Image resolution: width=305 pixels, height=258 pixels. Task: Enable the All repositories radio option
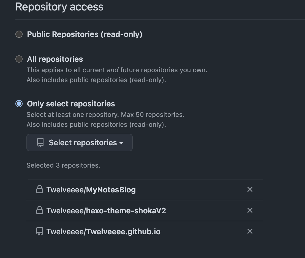(19, 59)
